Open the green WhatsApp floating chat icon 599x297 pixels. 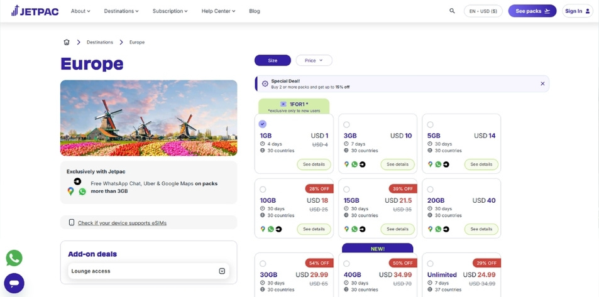click(14, 258)
